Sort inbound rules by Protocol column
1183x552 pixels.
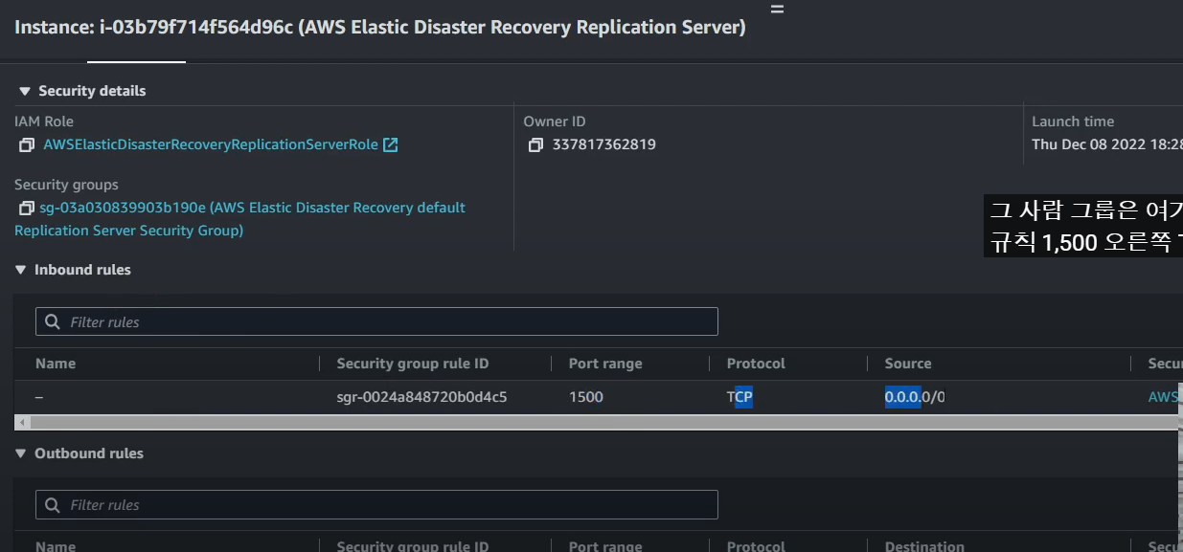[x=756, y=364]
